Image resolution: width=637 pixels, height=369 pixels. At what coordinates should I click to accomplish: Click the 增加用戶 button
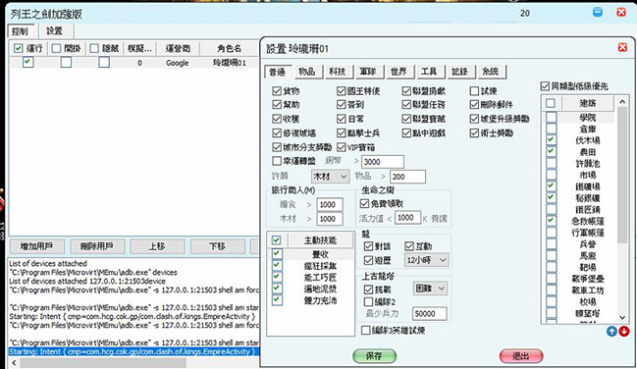coord(36,246)
